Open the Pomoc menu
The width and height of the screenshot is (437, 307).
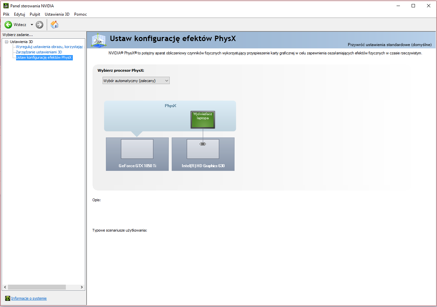tap(81, 14)
